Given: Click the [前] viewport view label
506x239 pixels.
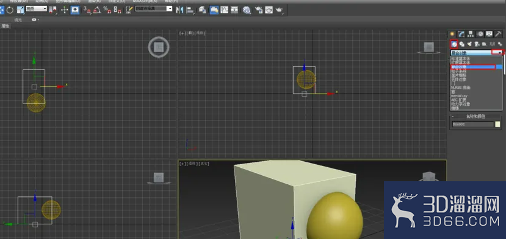Looking at the screenshot, I should click(190, 33).
